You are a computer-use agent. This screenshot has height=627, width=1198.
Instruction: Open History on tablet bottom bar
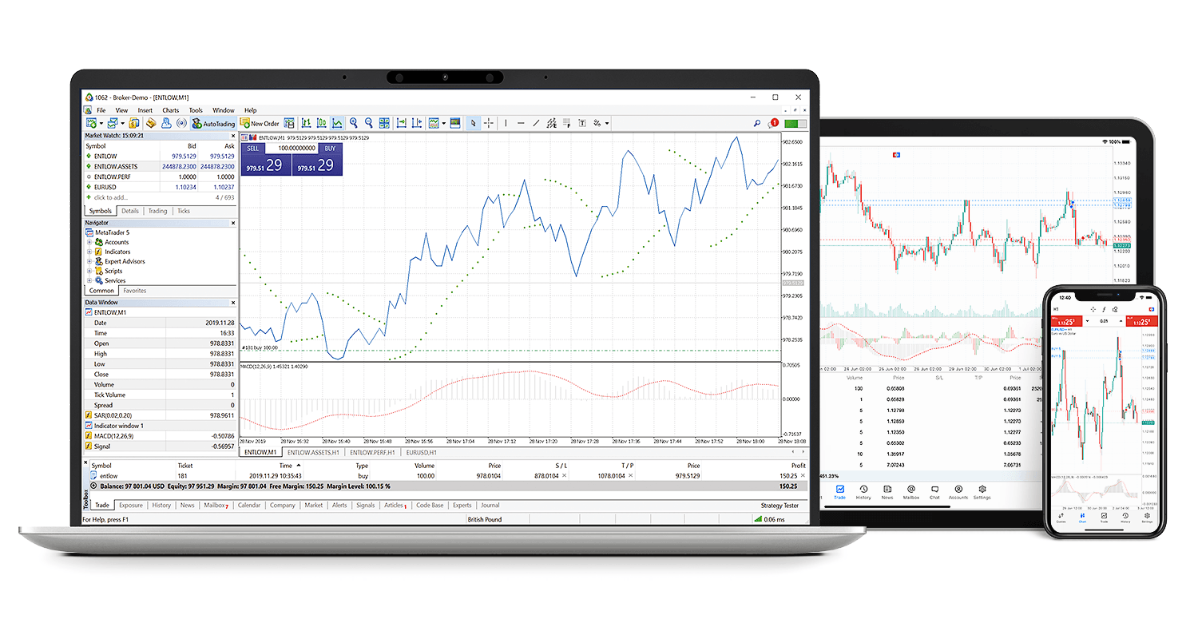863,492
